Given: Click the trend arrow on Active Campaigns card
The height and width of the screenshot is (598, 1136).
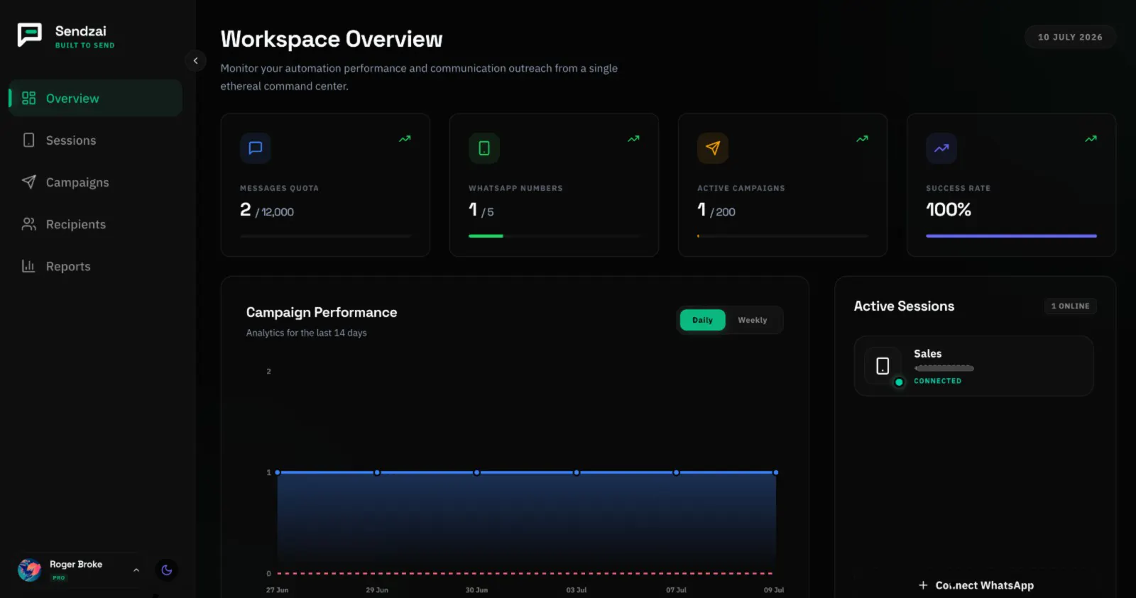Looking at the screenshot, I should tap(862, 139).
